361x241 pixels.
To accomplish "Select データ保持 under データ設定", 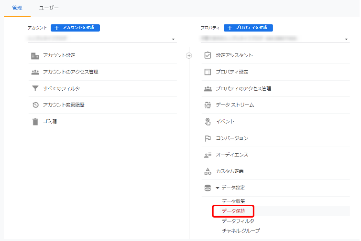I will pyautogui.click(x=233, y=211).
